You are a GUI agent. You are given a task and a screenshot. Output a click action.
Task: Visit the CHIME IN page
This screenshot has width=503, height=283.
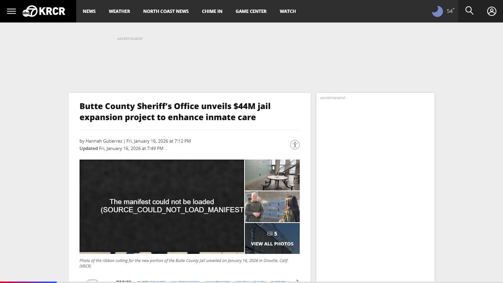[x=212, y=11]
